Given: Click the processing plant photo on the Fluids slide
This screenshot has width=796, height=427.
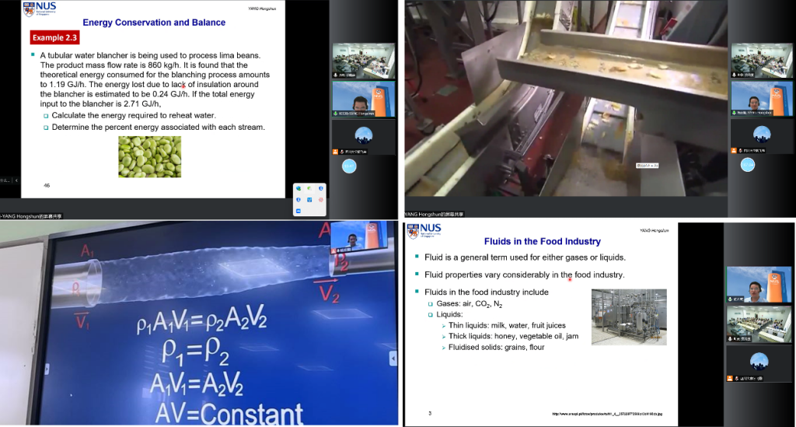Looking at the screenshot, I should point(628,317).
